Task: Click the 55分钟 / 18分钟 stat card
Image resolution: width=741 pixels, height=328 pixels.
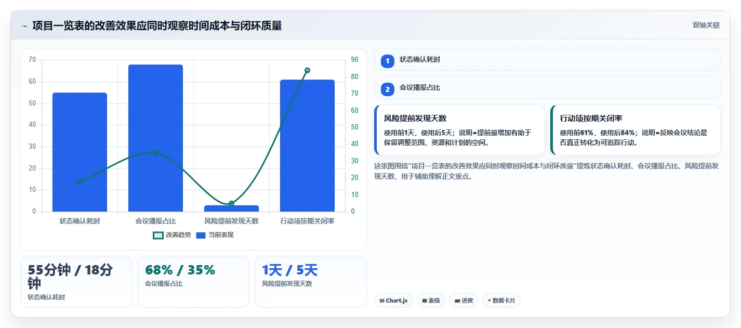Action: tap(76, 282)
